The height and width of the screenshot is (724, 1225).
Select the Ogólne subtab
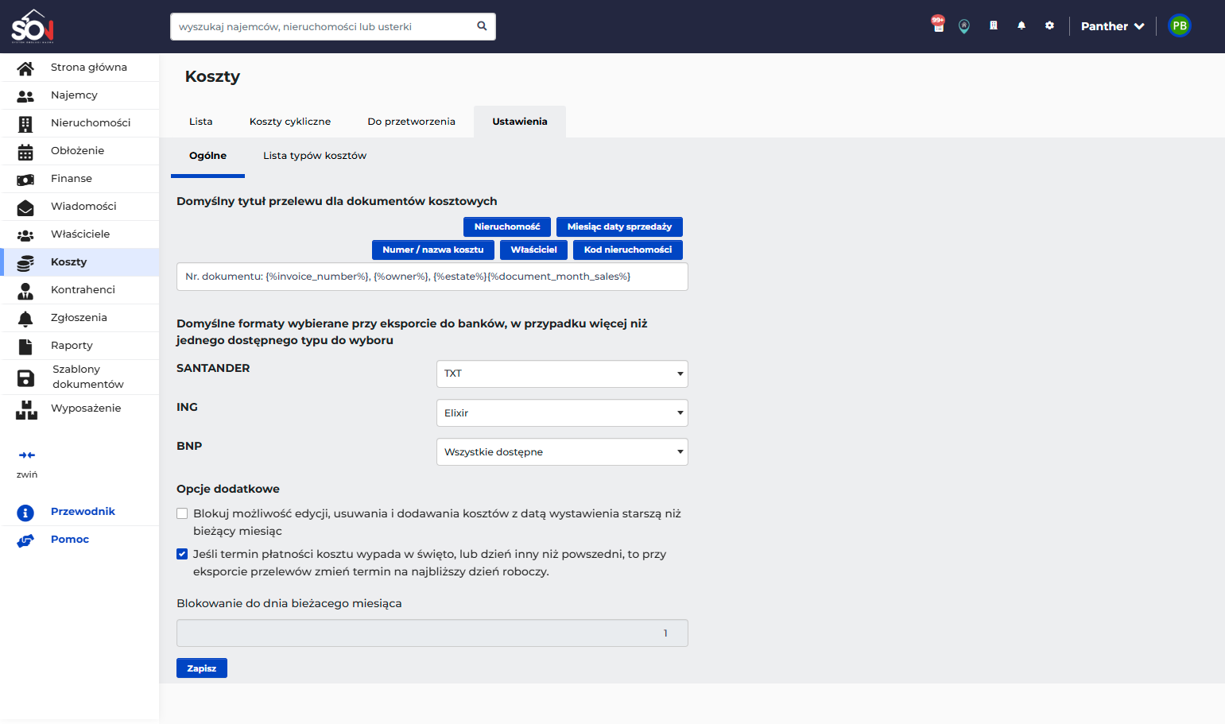point(208,156)
